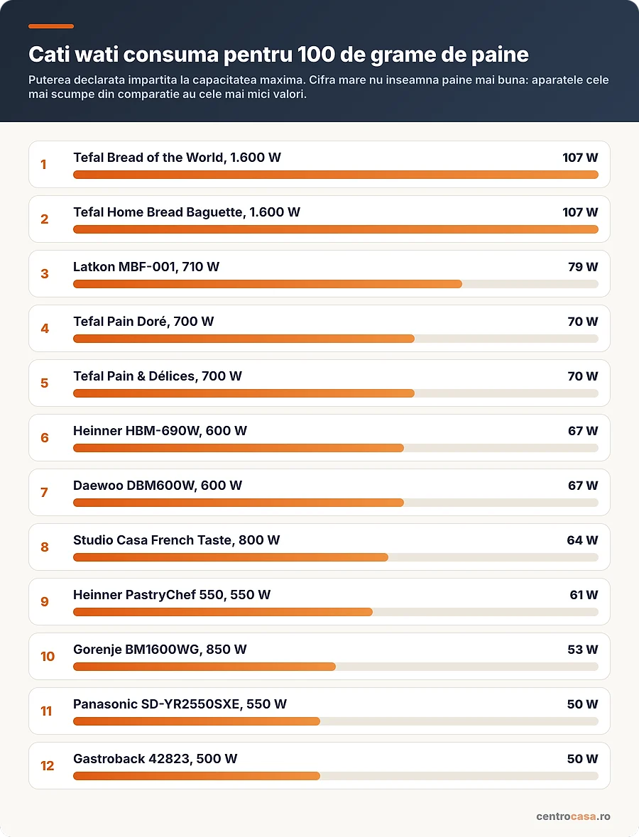Click rank number 10 badge
This screenshot has width=639, height=837.
48,656
